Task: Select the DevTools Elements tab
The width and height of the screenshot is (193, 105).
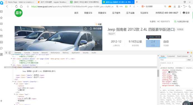Action: point(18,53)
